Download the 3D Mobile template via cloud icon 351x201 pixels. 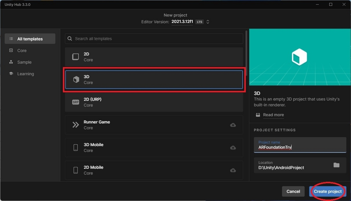233,147
